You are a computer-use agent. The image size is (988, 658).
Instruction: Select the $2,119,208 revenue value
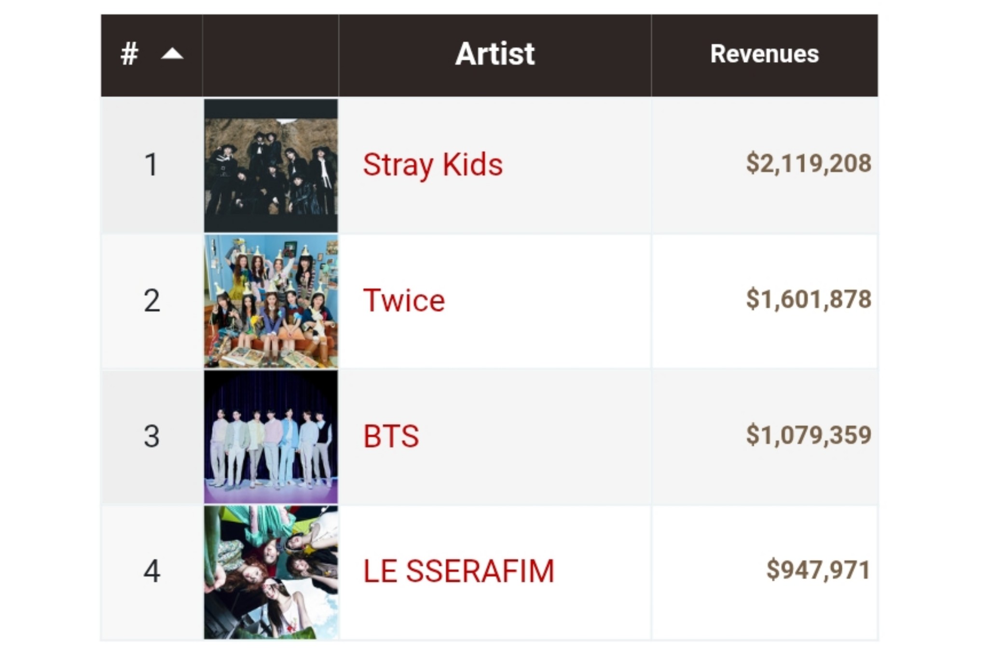click(x=808, y=163)
